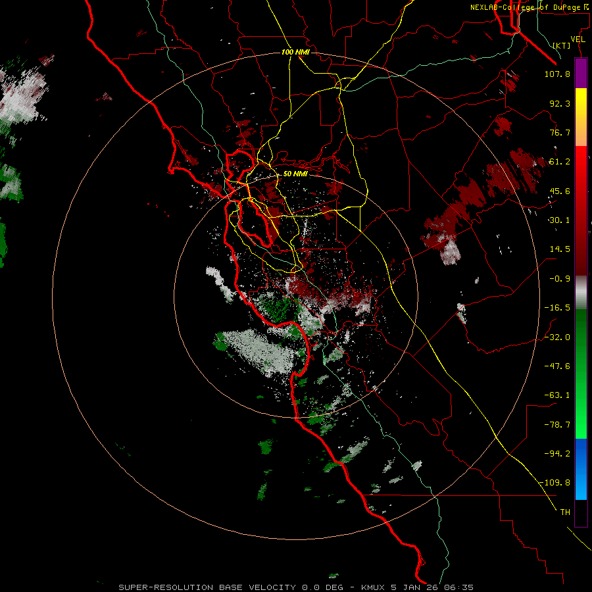Screen dimensions: 592x592
Task: Pick the blue segment of velocity color bar
Action: tap(581, 469)
